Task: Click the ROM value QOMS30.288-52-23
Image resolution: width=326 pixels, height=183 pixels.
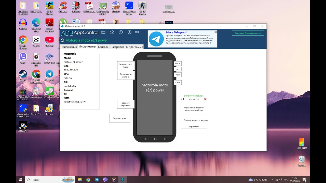Action: click(x=75, y=102)
